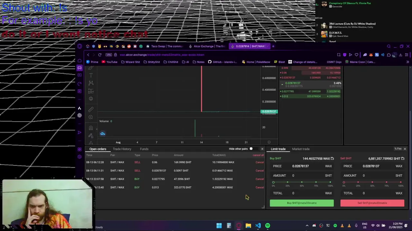Viewport: 412px width, 231px height.
Task: Cancel the 0.06 SELL order
Action: click(x=259, y=162)
